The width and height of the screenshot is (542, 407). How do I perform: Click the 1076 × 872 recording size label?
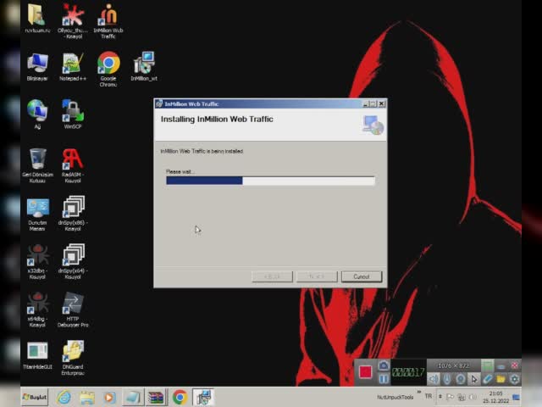point(453,365)
